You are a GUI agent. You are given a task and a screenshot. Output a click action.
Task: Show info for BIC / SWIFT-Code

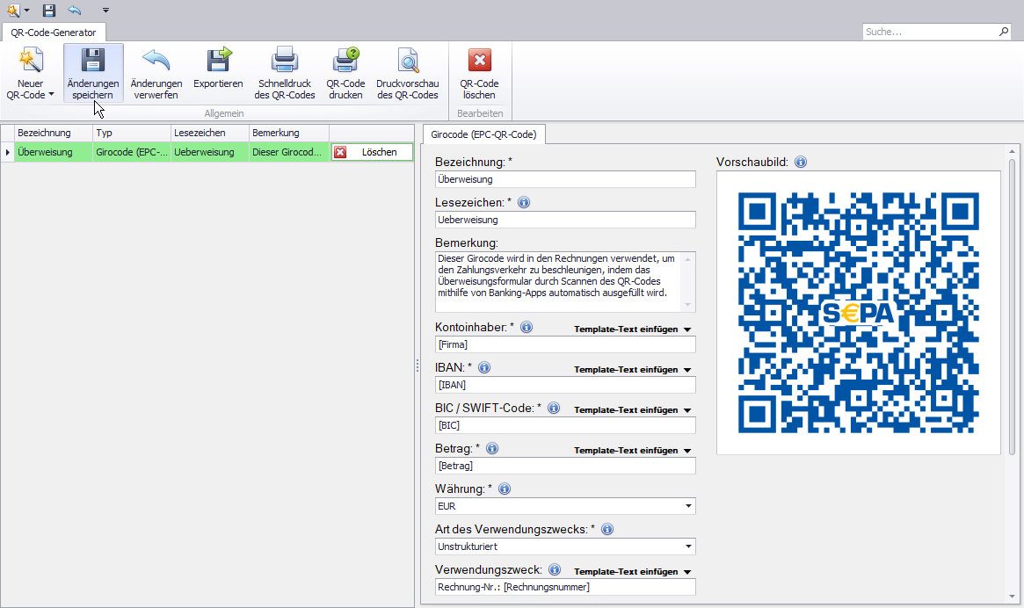tap(554, 409)
